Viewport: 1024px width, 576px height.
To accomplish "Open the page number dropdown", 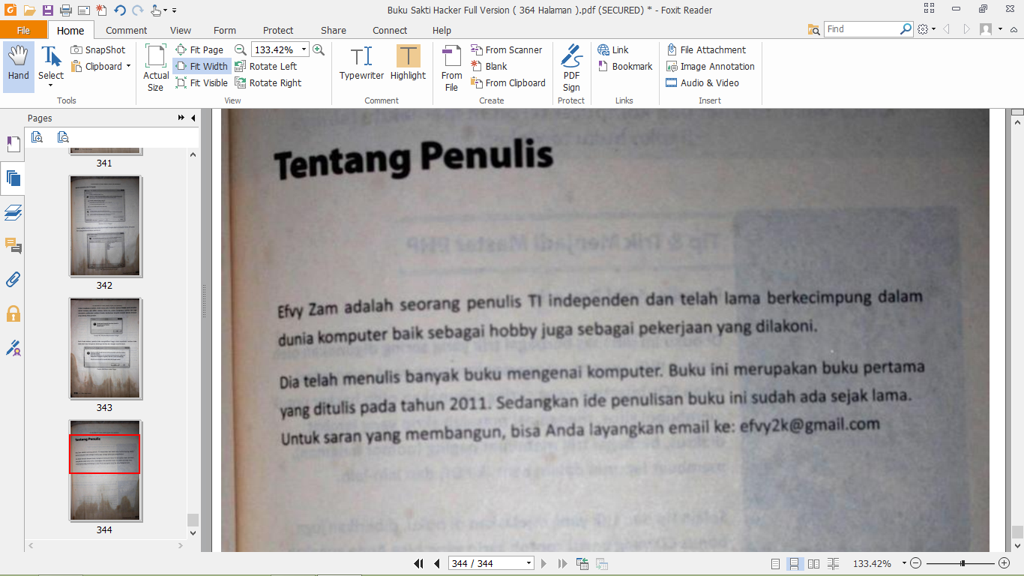I will tap(528, 563).
